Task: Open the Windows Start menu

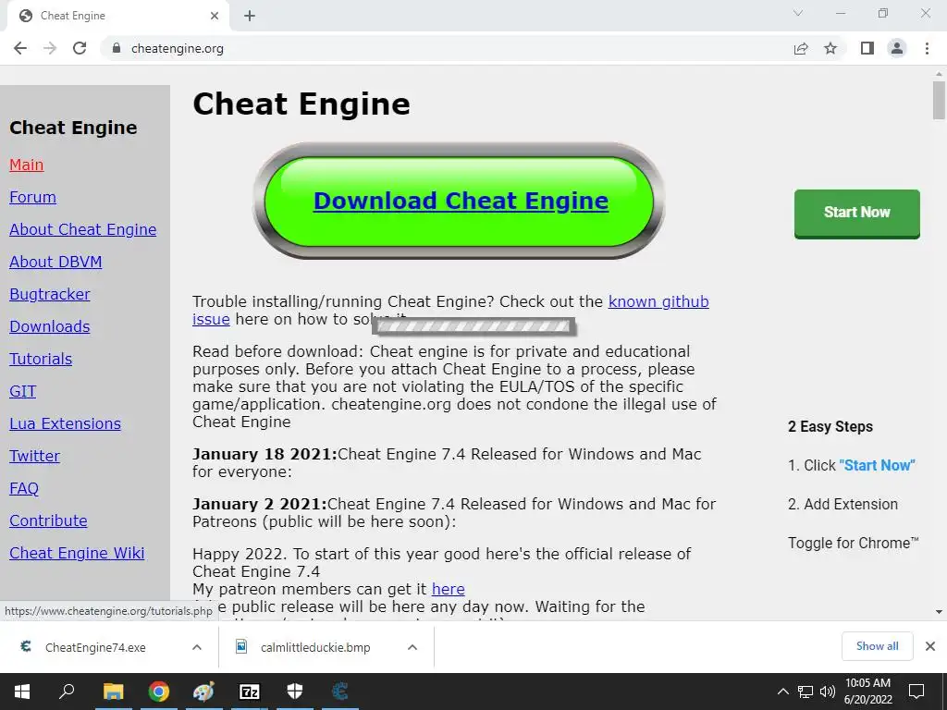Action: pyautogui.click(x=22, y=692)
